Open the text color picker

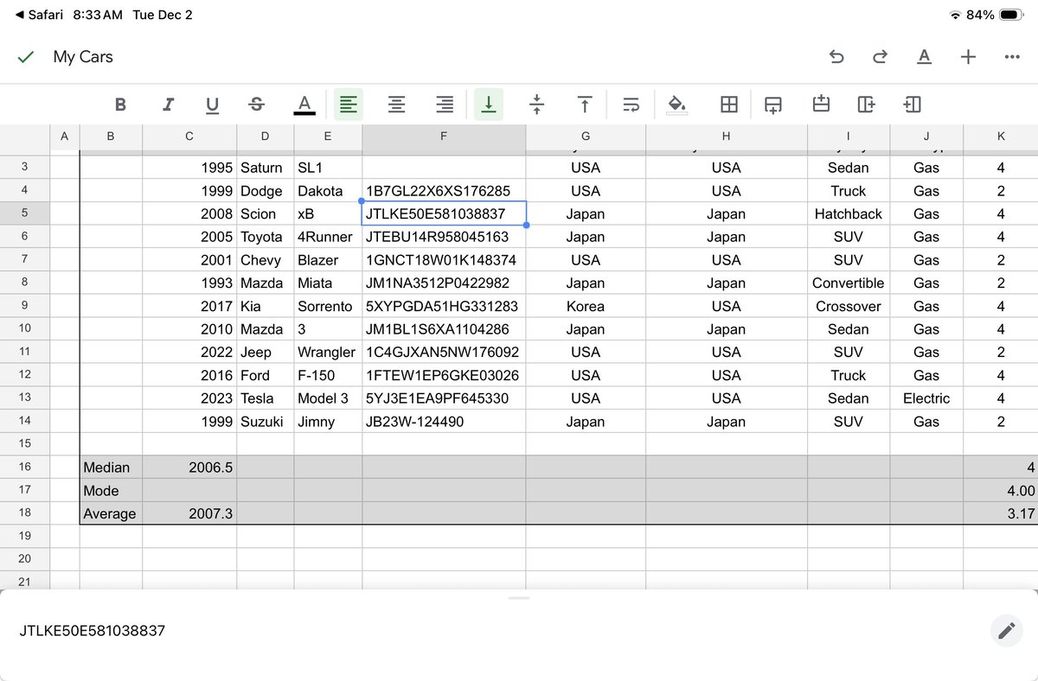(x=304, y=105)
